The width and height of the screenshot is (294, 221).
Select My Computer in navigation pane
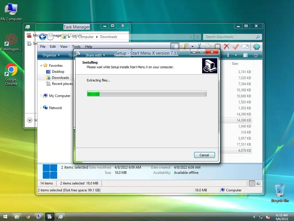click(60, 96)
